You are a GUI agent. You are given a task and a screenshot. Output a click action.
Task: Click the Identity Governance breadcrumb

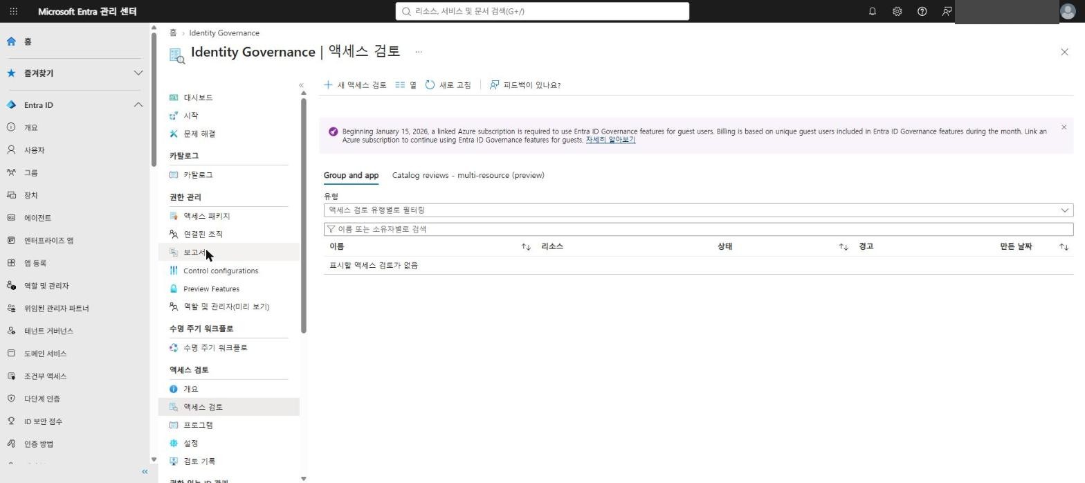[x=224, y=33]
